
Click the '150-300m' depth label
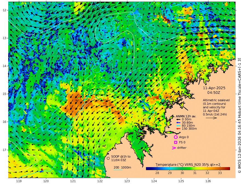189,129
